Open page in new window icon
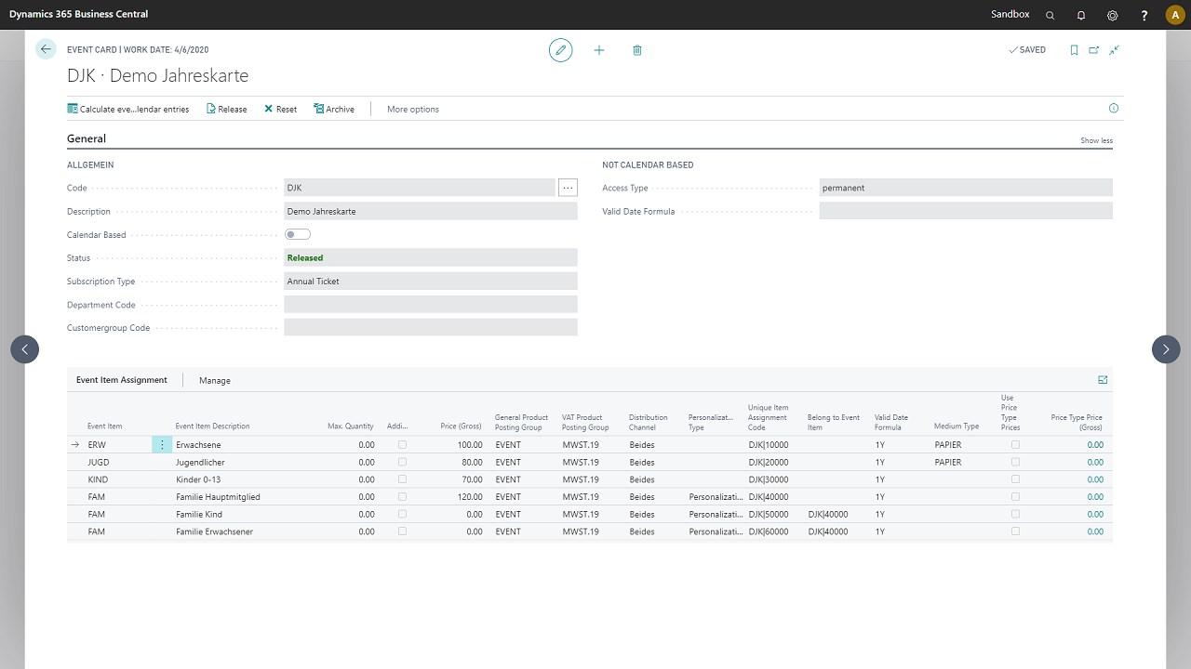 pyautogui.click(x=1094, y=50)
